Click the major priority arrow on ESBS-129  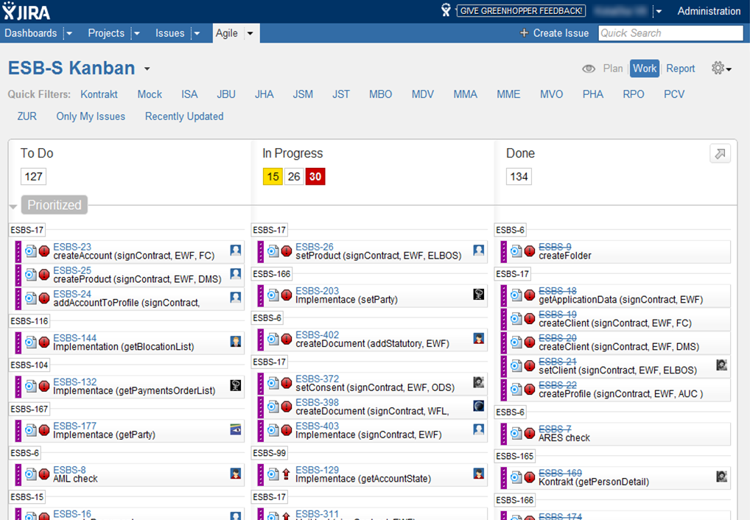click(287, 474)
